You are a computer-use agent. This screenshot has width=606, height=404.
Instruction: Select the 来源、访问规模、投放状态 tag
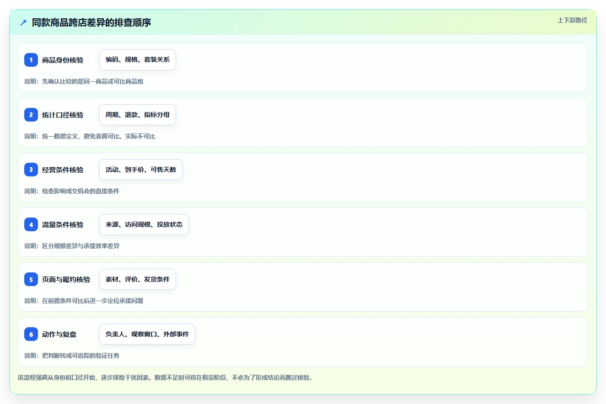click(x=144, y=224)
